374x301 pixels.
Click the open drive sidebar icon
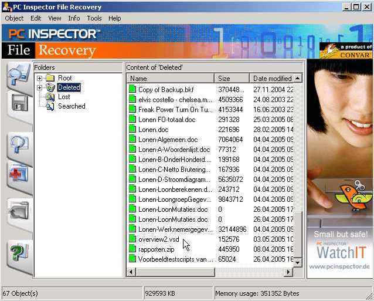19,75
